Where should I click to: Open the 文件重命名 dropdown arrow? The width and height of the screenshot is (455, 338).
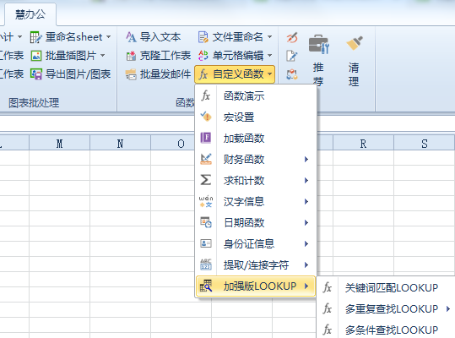coord(270,37)
